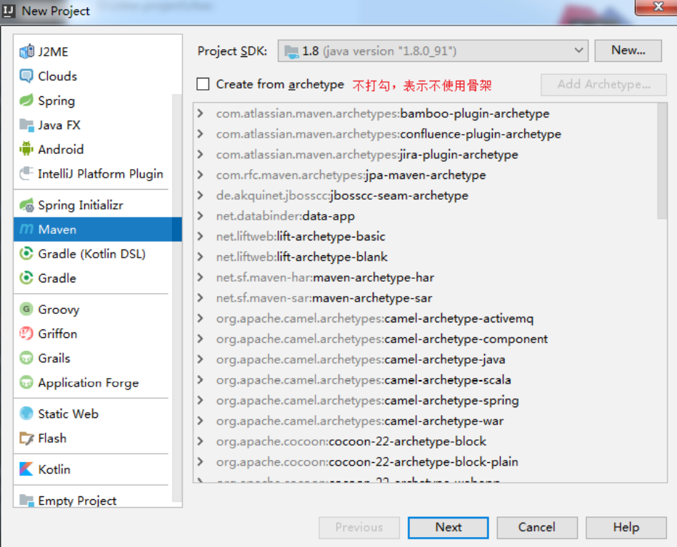Click the archetype list vertical scrollbar
The width and height of the screenshot is (677, 547).
click(662, 161)
